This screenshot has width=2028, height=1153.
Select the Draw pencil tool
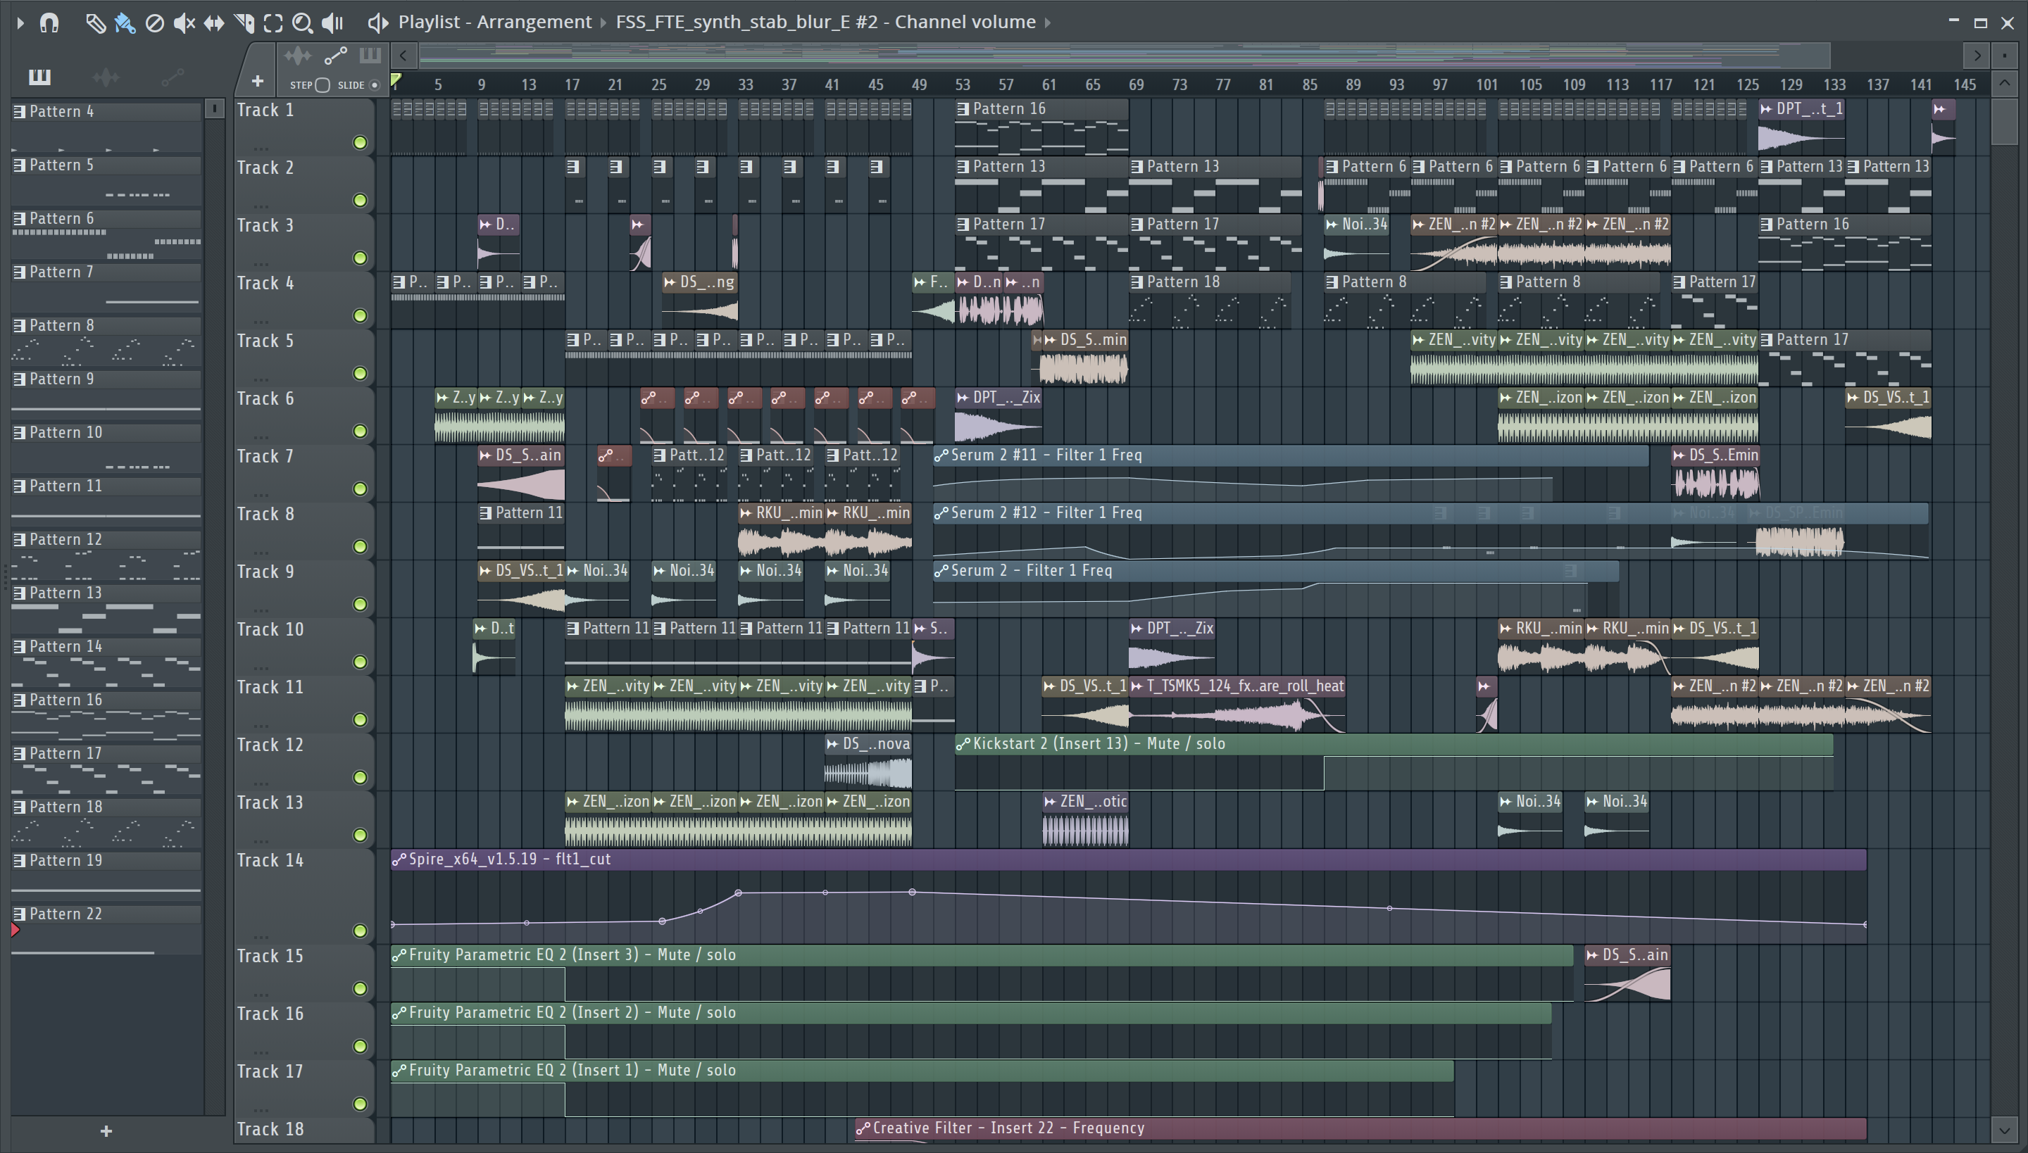coord(95,23)
